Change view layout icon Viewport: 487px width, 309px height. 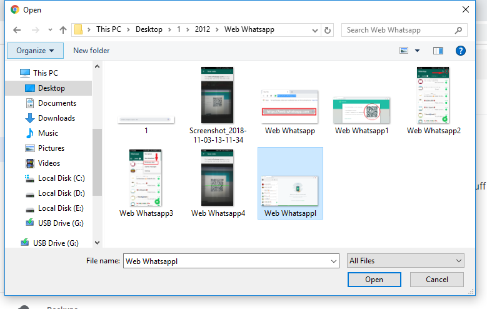coord(404,51)
